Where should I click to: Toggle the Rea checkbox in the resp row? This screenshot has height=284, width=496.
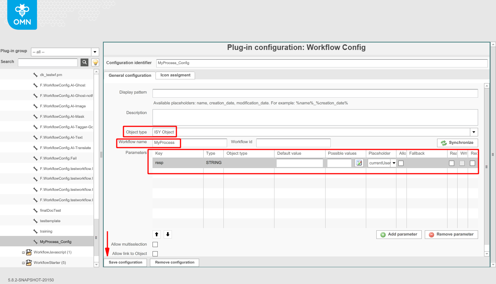point(452,163)
